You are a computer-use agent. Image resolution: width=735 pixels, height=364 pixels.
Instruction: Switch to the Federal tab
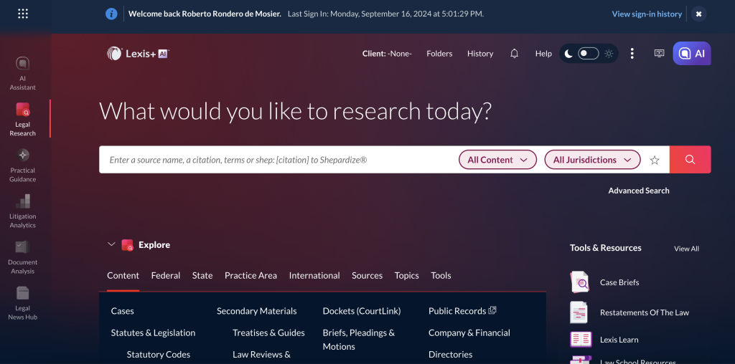pyautogui.click(x=165, y=275)
